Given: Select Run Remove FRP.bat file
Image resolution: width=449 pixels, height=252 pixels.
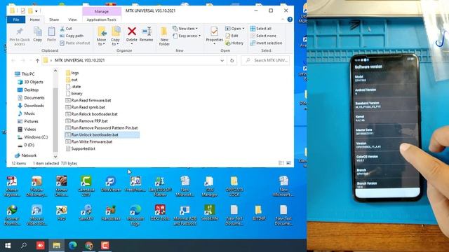Looking at the screenshot, I should pyautogui.click(x=86, y=121).
